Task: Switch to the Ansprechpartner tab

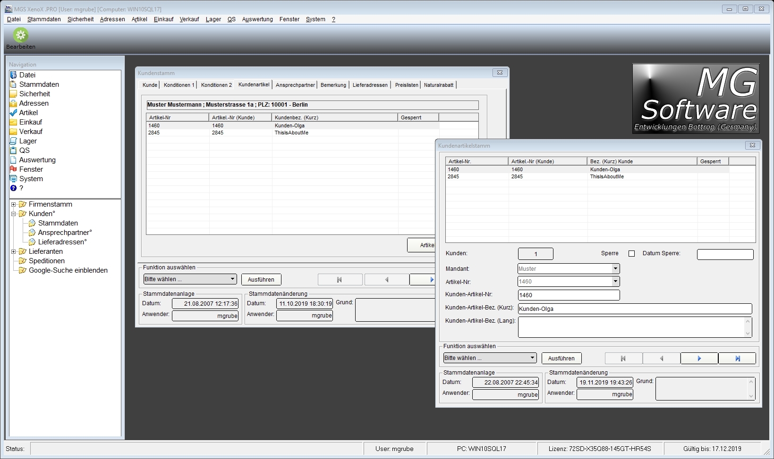Action: 295,85
